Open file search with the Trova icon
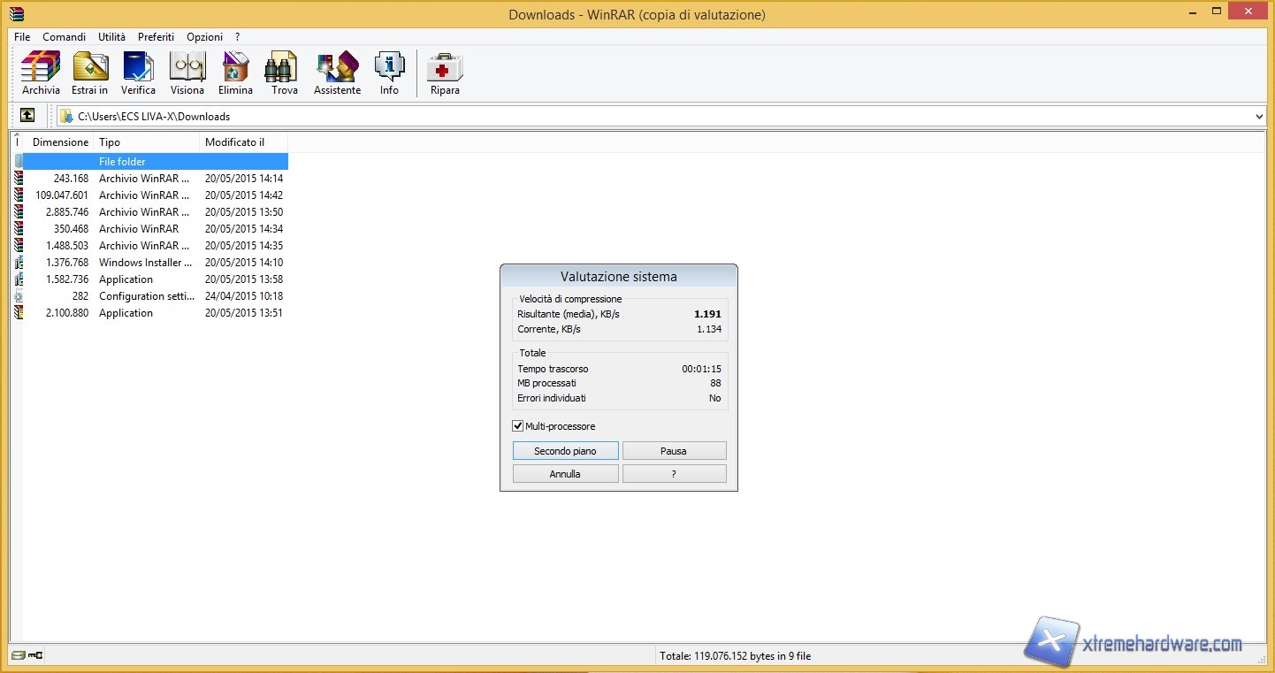Image resolution: width=1275 pixels, height=673 pixels. 282,73
